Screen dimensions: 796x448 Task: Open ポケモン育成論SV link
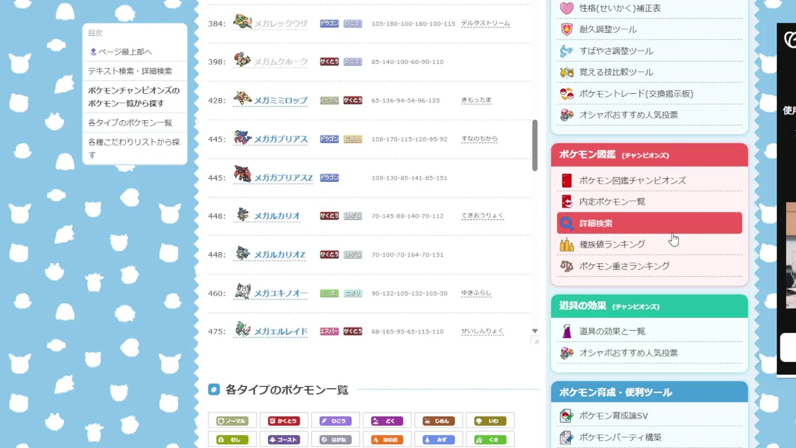click(x=614, y=416)
